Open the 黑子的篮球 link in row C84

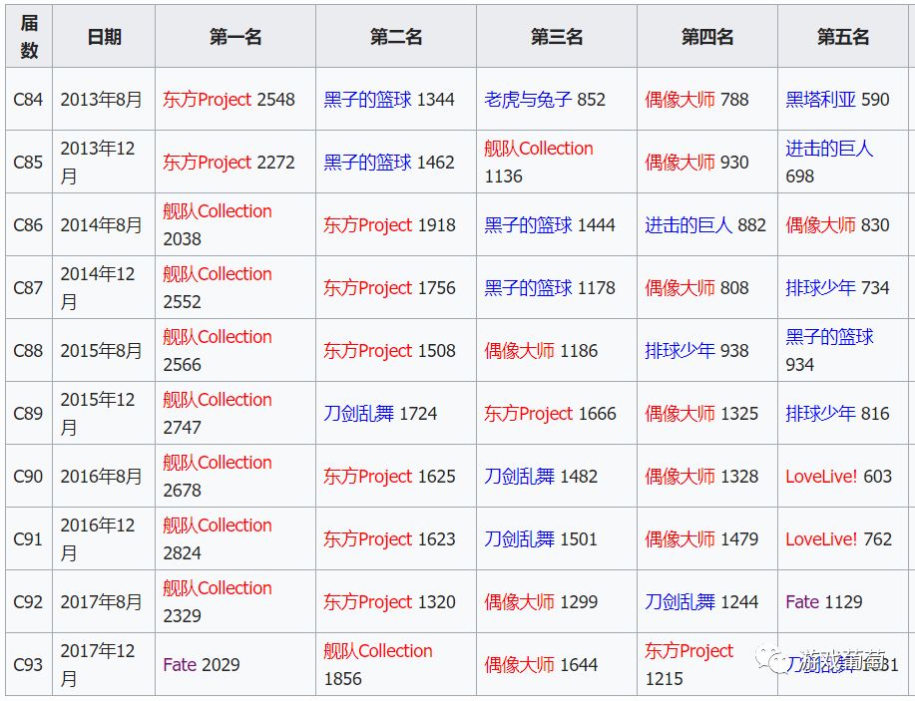[x=367, y=99]
